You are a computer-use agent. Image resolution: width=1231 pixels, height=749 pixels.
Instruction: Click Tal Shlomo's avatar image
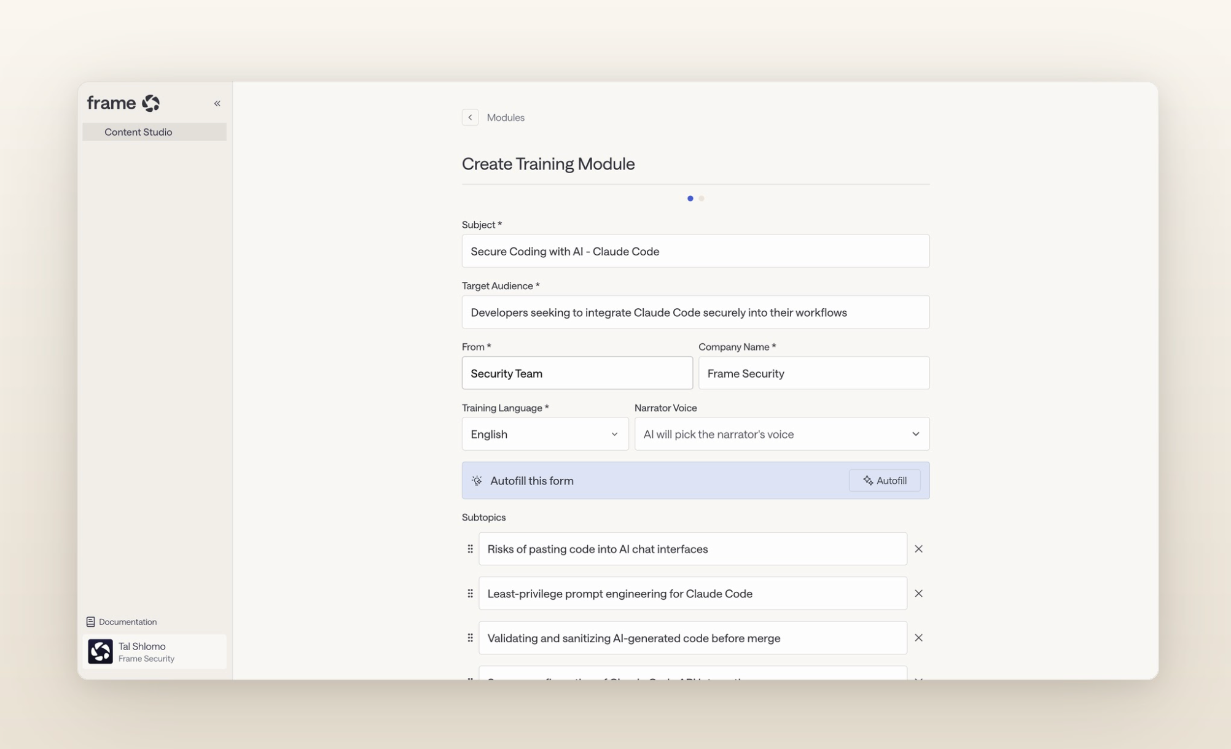(x=100, y=651)
